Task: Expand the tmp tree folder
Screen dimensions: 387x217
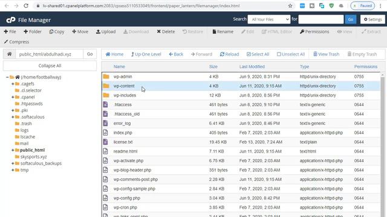Action: pyautogui.click(x=13, y=170)
